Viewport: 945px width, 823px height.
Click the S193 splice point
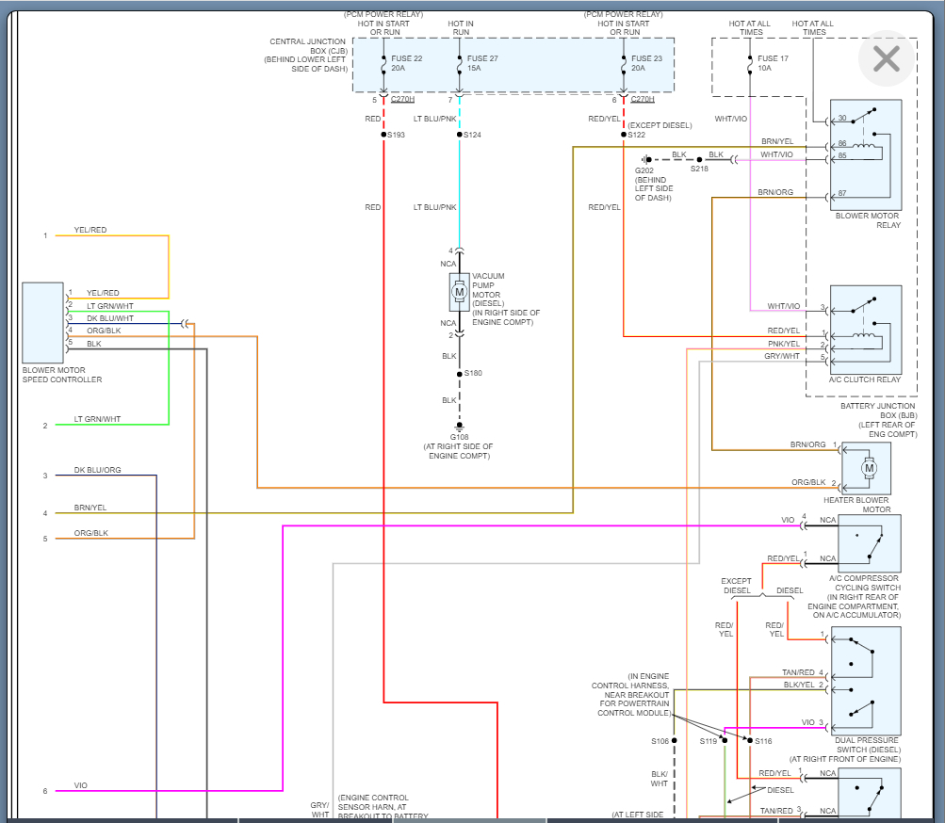[384, 136]
